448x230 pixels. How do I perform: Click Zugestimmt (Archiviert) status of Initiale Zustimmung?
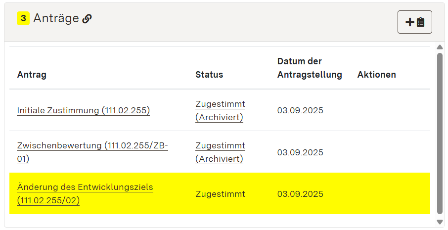coord(220,110)
